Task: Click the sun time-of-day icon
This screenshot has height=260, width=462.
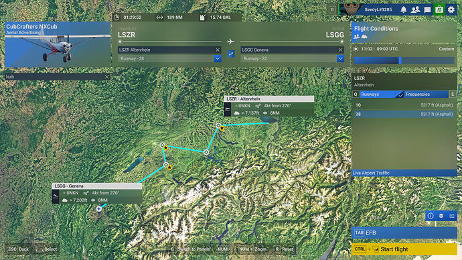Action: (x=356, y=49)
